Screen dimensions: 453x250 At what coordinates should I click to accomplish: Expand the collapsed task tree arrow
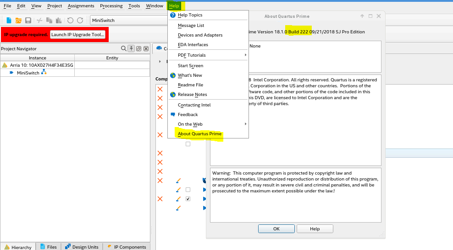(x=160, y=61)
